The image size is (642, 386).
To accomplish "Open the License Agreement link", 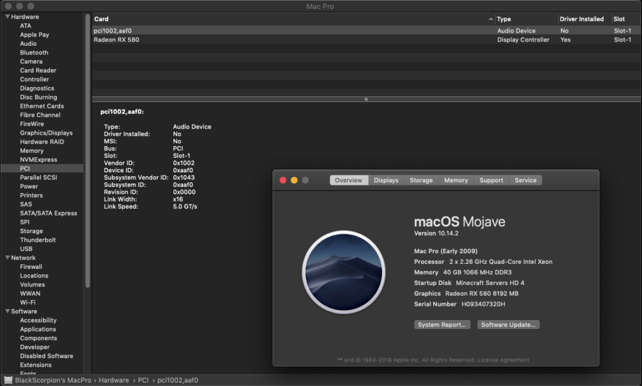I will [503, 360].
